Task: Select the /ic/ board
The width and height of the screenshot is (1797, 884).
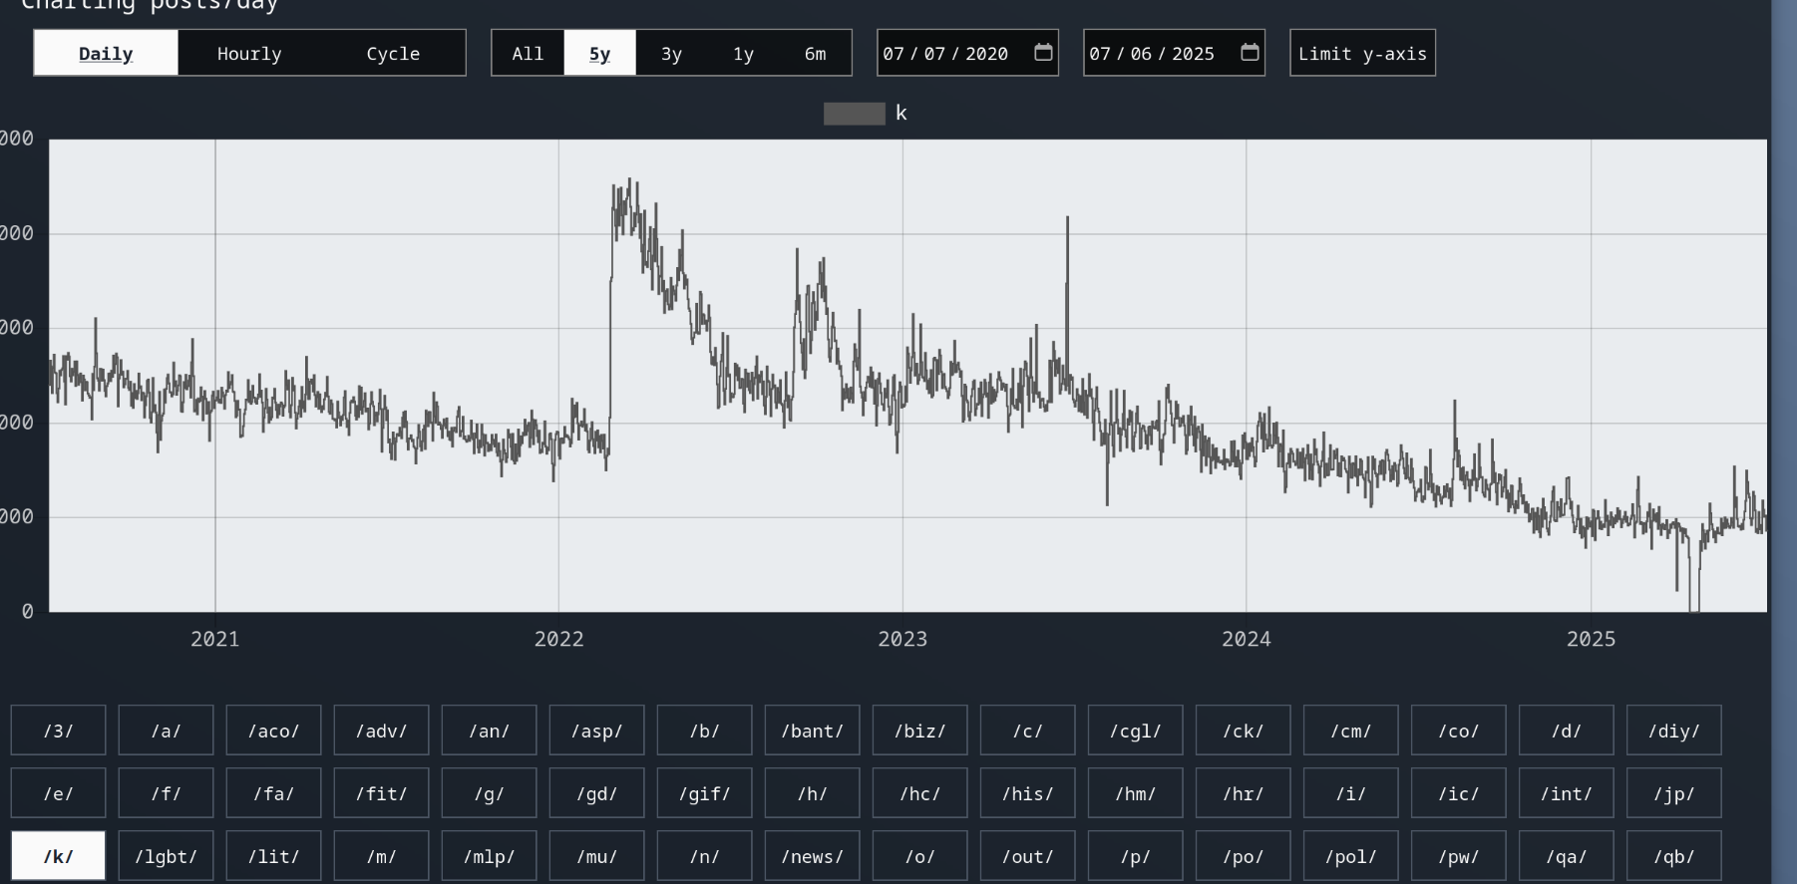Action: coord(1458,793)
